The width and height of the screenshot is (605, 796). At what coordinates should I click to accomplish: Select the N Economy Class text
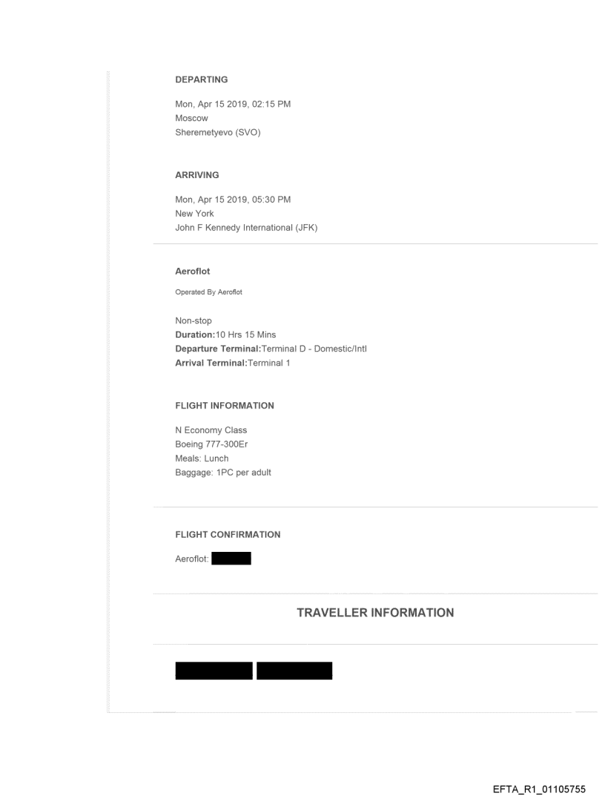[x=211, y=430]
